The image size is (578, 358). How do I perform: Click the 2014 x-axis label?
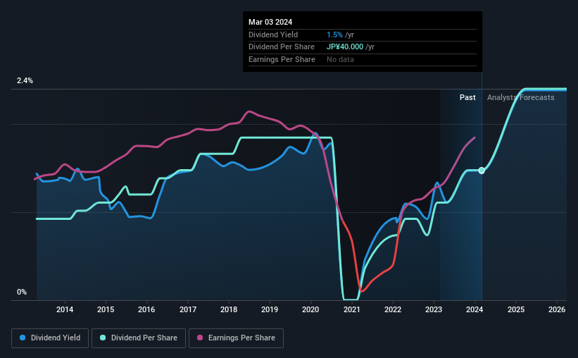(65, 309)
